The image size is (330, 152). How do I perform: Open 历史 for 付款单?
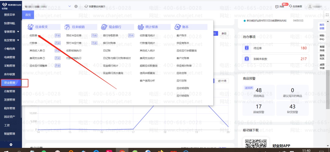pyautogui.click(x=58, y=43)
